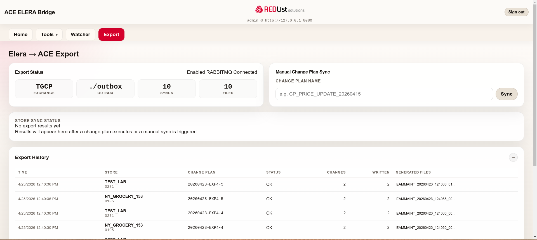Click NY_GROCERY_153 store in EXP4-5 row
The width and height of the screenshot is (537, 240).
pos(124,196)
